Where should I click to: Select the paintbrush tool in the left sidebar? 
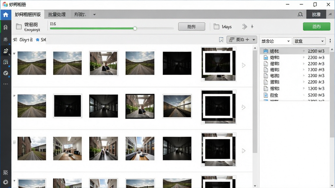6,51
